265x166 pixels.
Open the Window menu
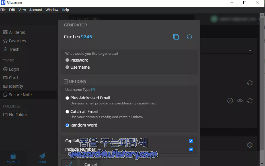(52, 10)
